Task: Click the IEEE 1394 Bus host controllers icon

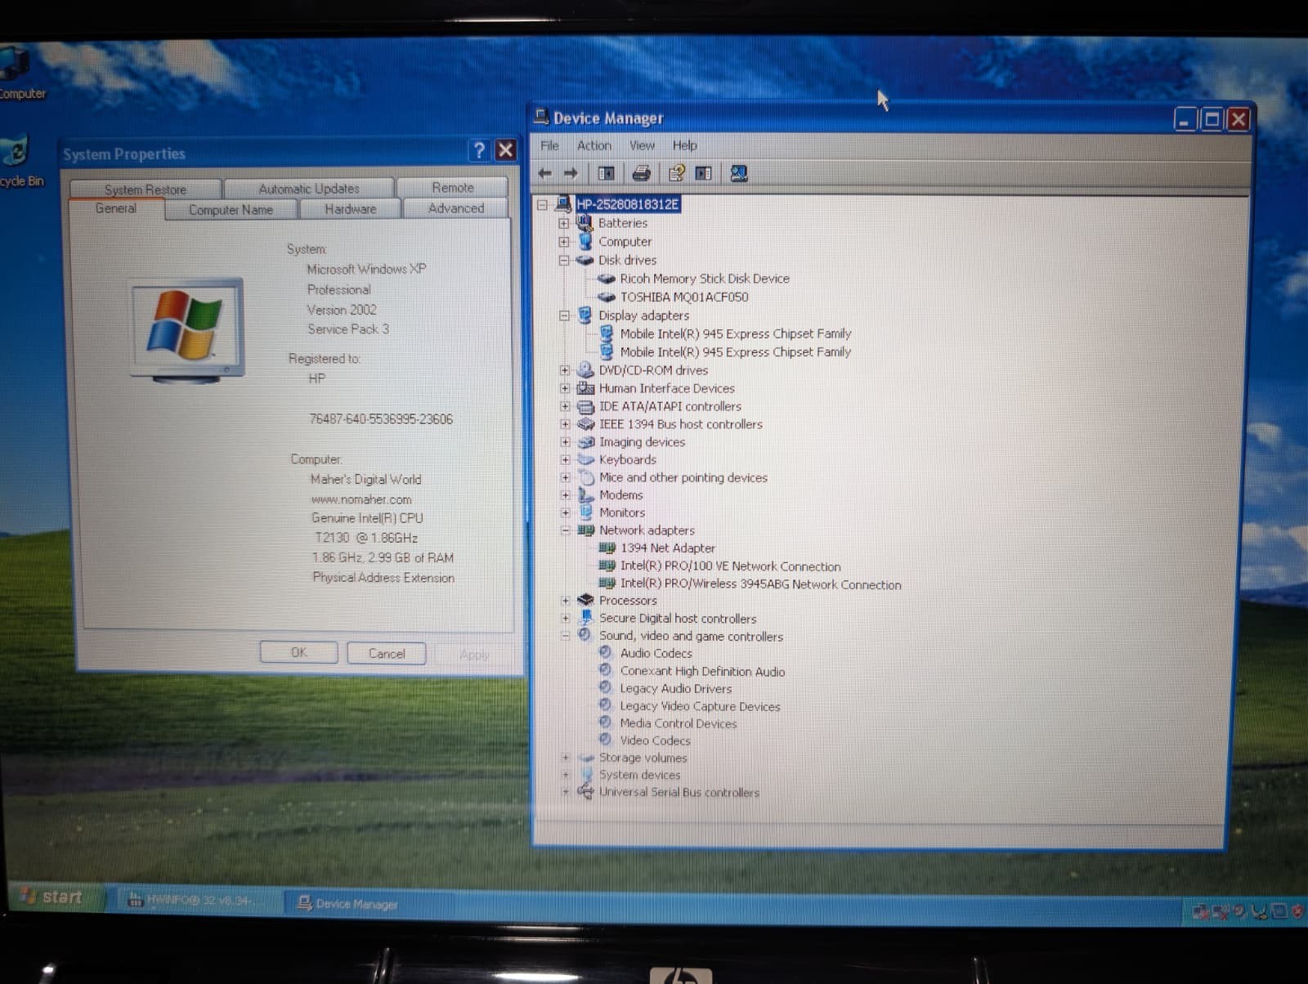Action: [x=585, y=424]
